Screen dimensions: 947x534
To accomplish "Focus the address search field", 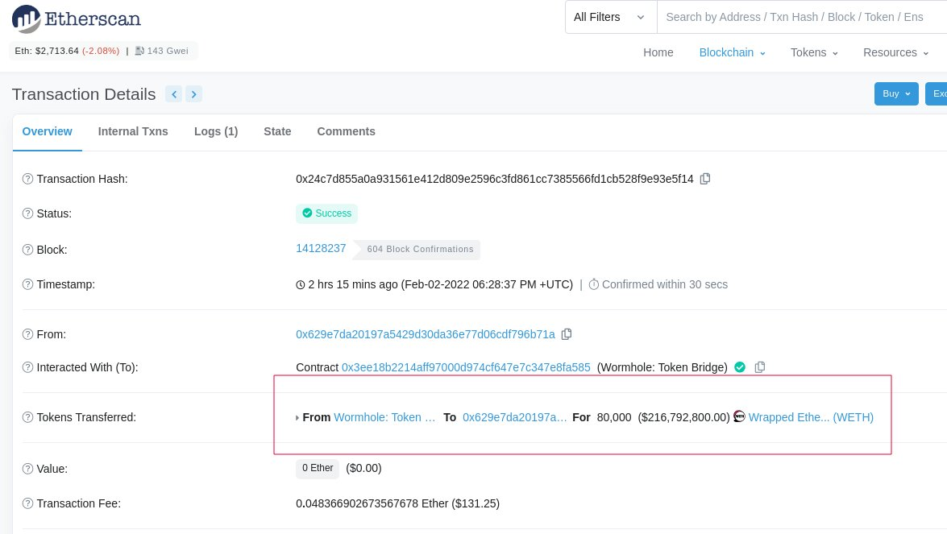I will [x=801, y=17].
